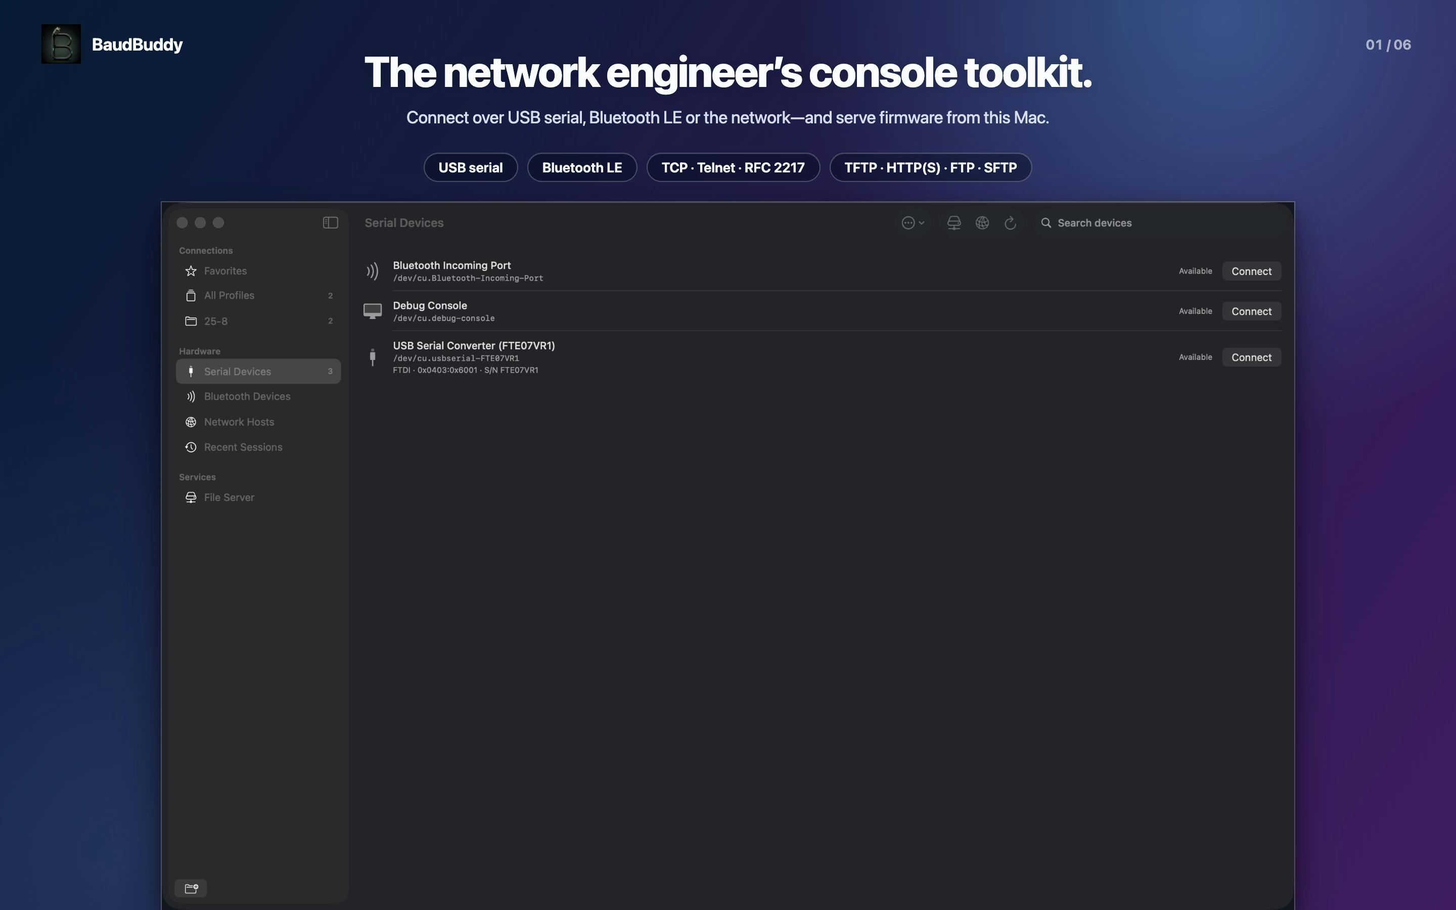Click the FTDI · 0x0403:0x6001 details text
1456x910 pixels.
(465, 370)
